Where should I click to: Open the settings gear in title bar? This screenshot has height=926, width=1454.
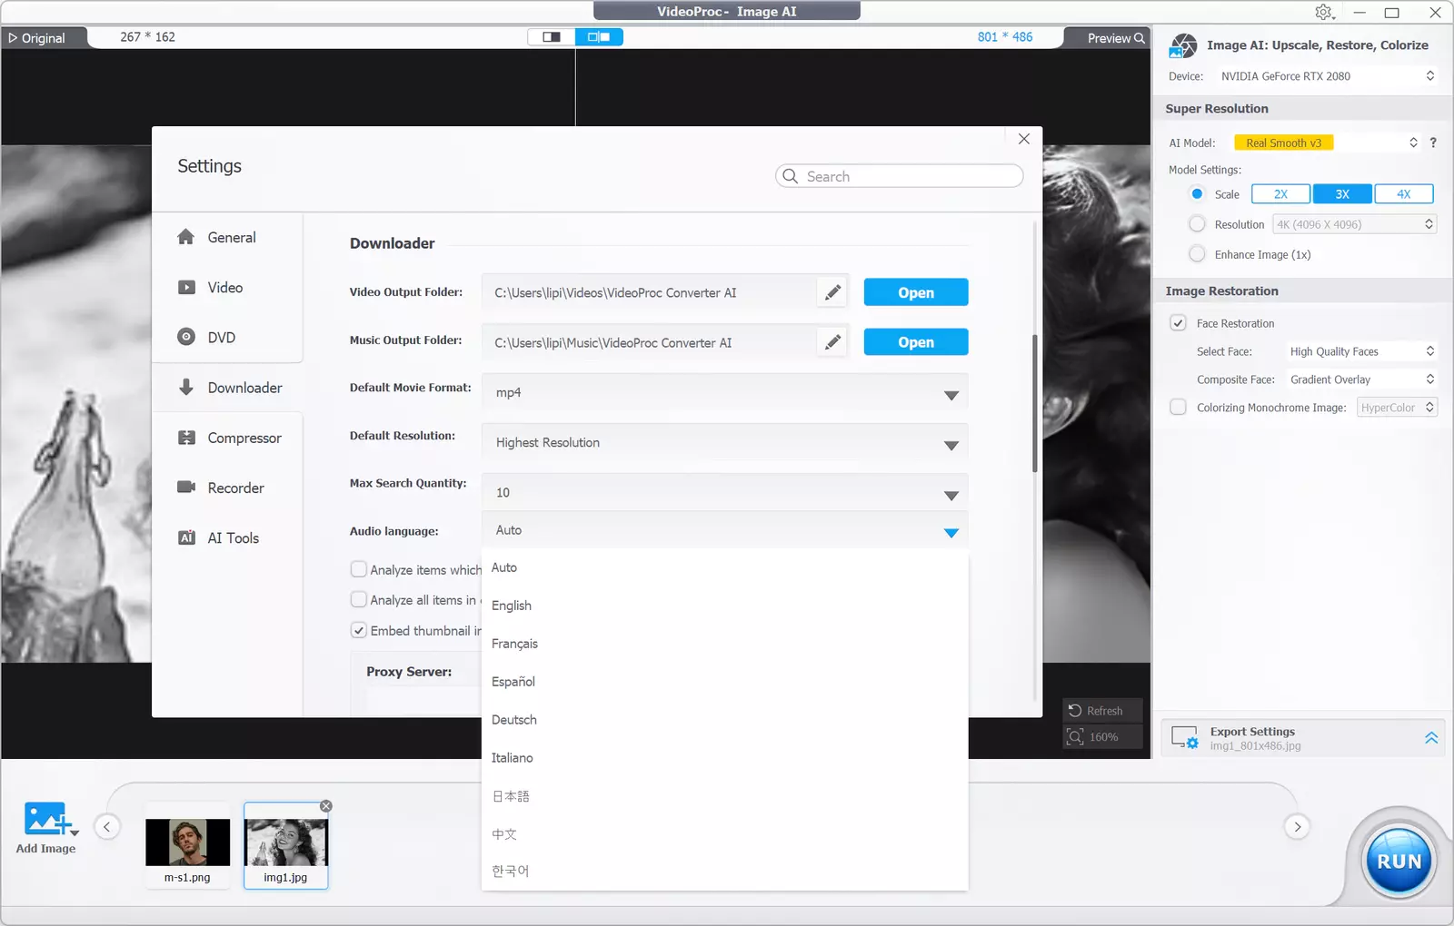pos(1324,12)
